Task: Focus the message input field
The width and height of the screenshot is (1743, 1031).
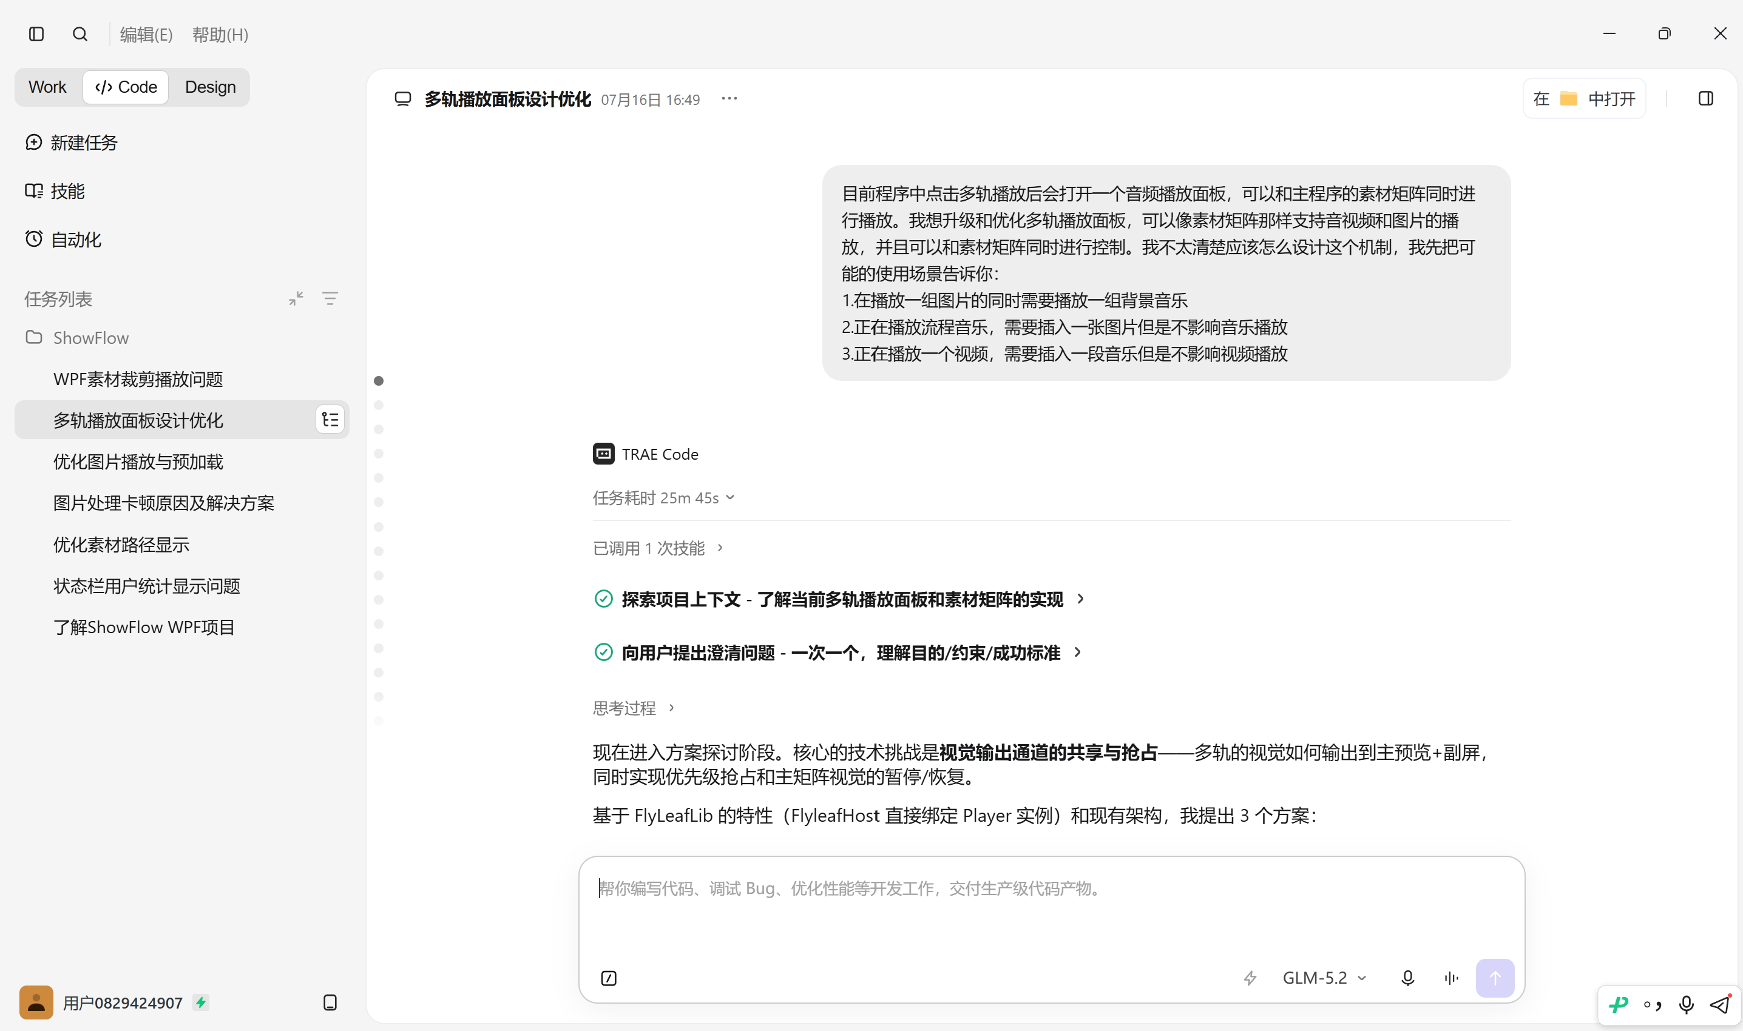Action: click(x=1051, y=910)
